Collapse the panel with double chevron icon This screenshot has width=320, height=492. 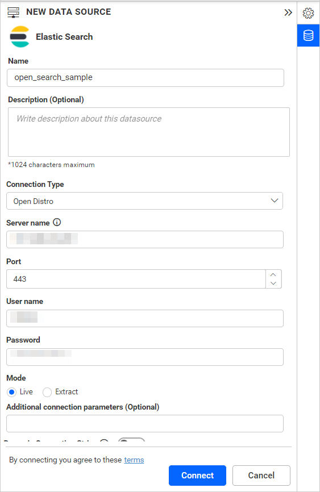(x=288, y=12)
